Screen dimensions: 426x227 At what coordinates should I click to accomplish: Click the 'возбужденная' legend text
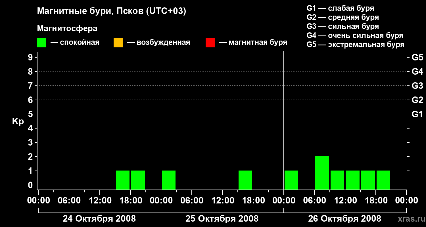click(x=163, y=43)
